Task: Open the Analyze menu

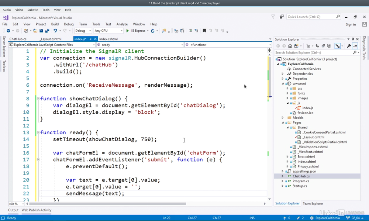Action: [x=122, y=24]
